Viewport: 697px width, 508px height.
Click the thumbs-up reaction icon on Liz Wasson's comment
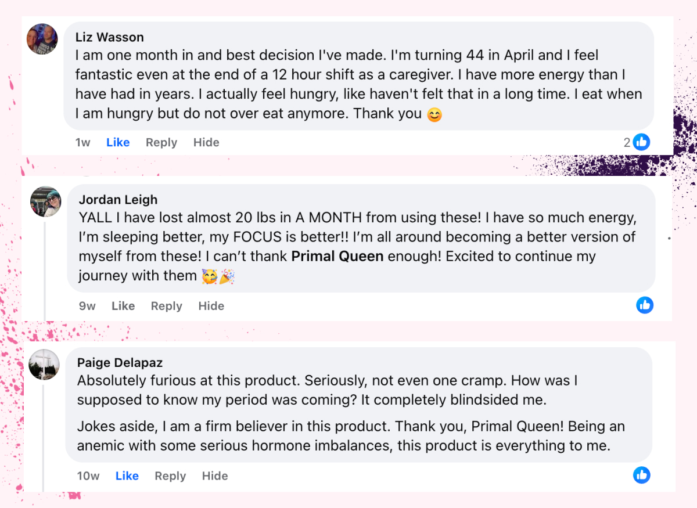coord(641,142)
